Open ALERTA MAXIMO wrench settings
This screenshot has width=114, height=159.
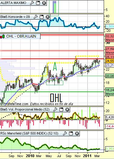click(32, 3)
